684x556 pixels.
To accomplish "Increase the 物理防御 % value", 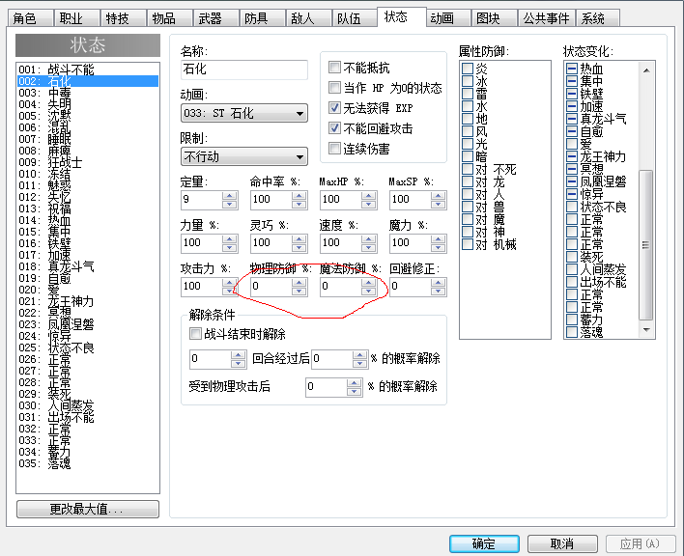I will [x=299, y=283].
